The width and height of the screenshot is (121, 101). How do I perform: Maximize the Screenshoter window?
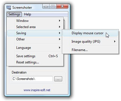point(53,6)
